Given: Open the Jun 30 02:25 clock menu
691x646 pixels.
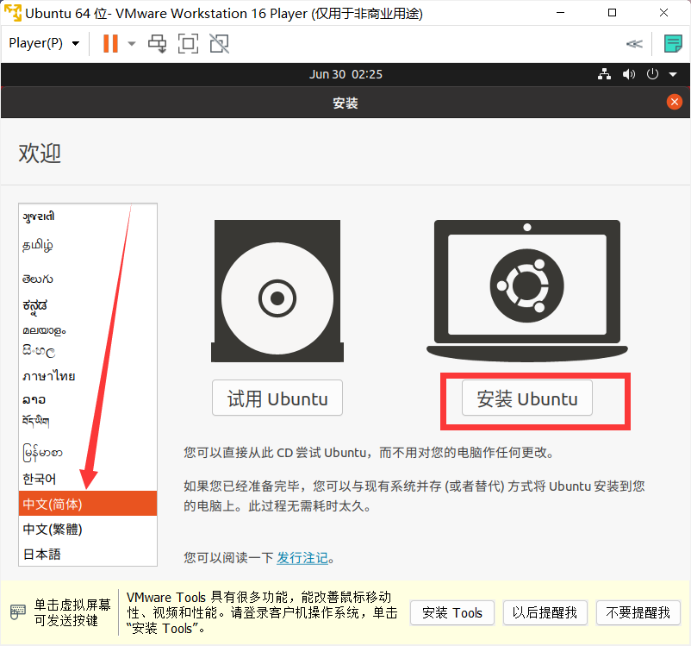Looking at the screenshot, I should (x=345, y=74).
